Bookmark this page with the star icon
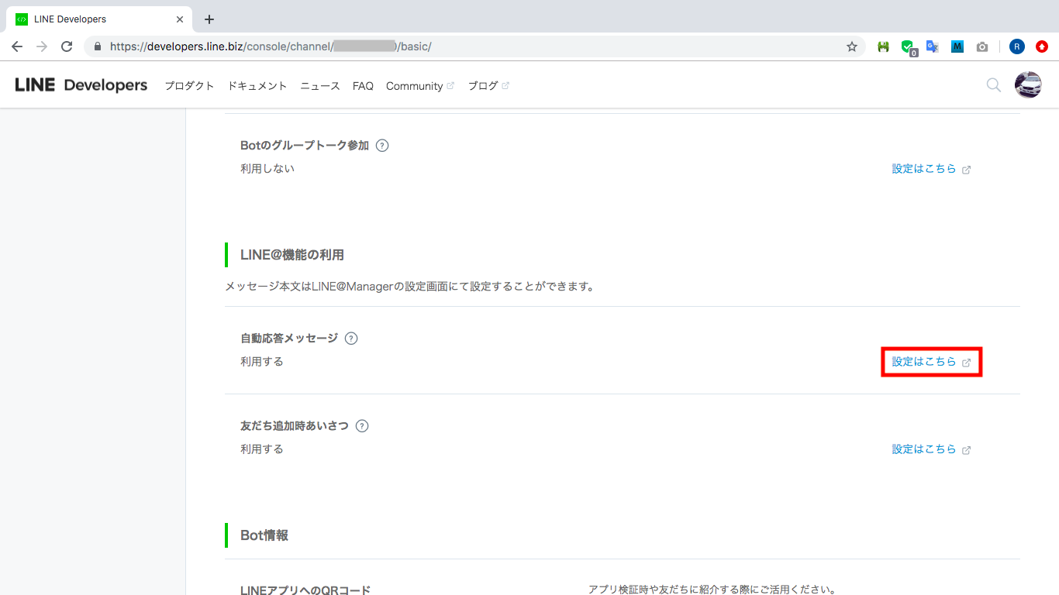Viewport: 1059px width, 595px height. 852,46
